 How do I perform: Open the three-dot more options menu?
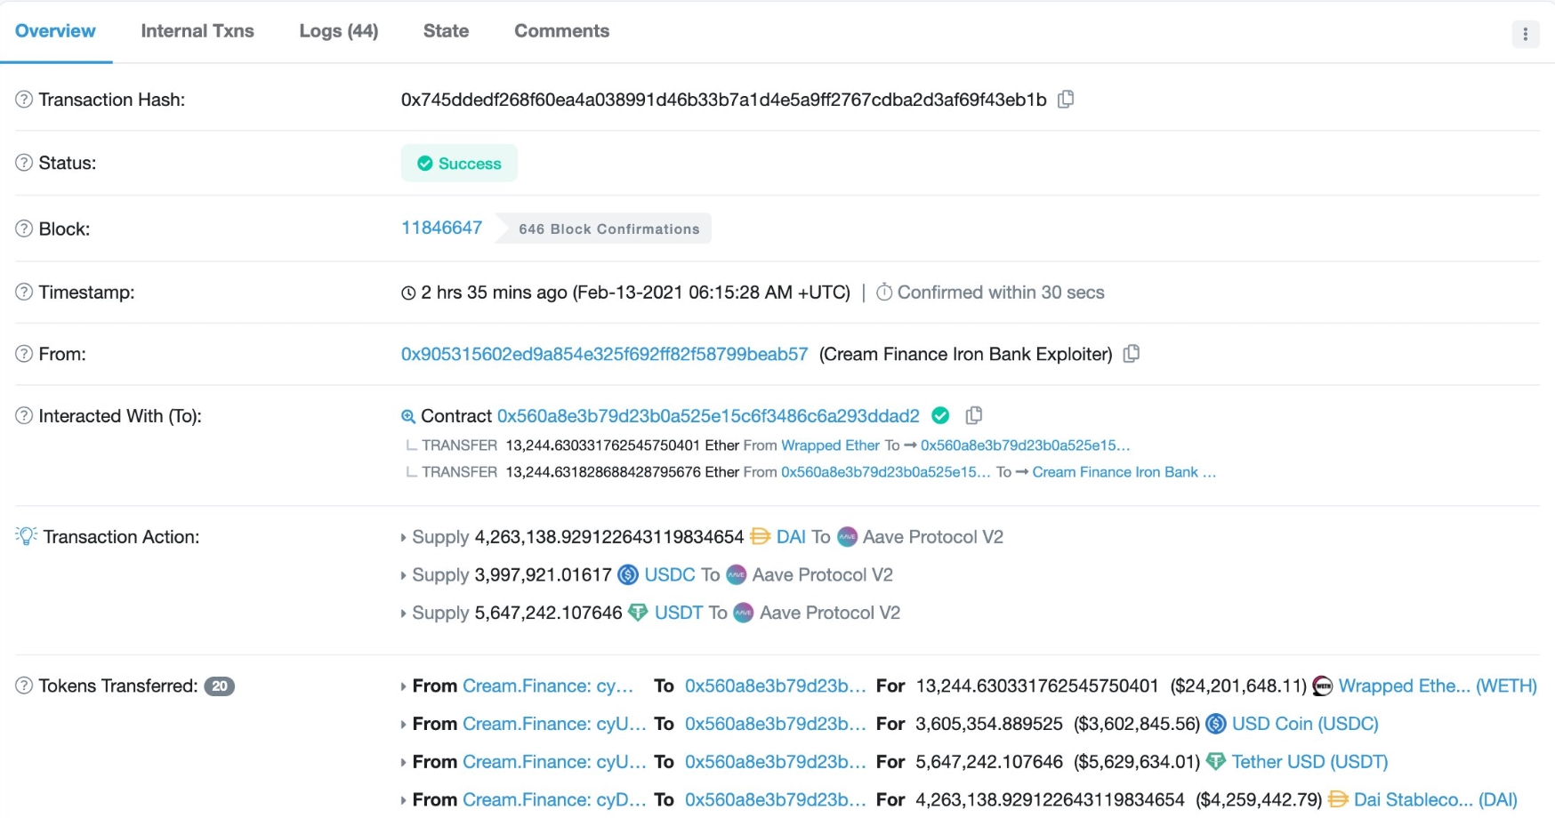click(1525, 34)
